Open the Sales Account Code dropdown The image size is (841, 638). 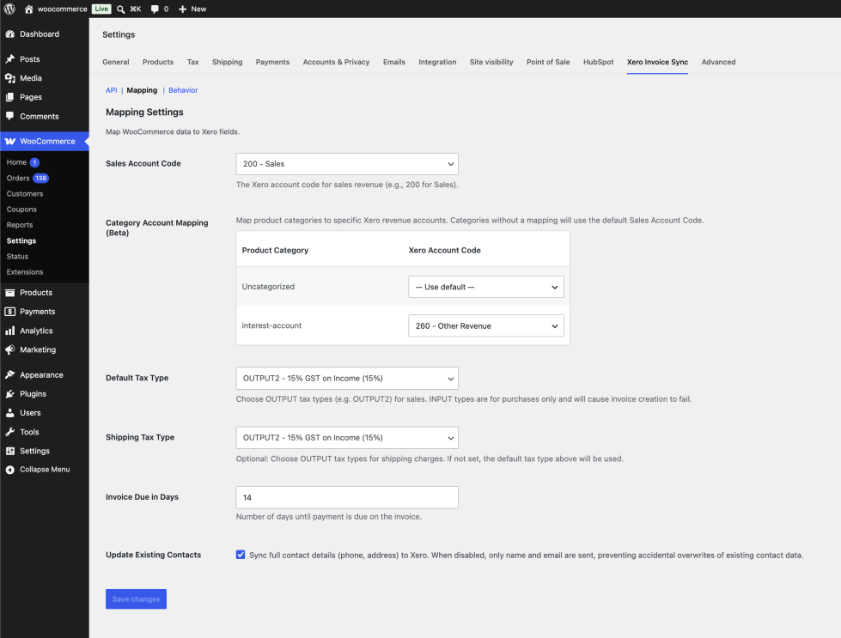pos(347,164)
